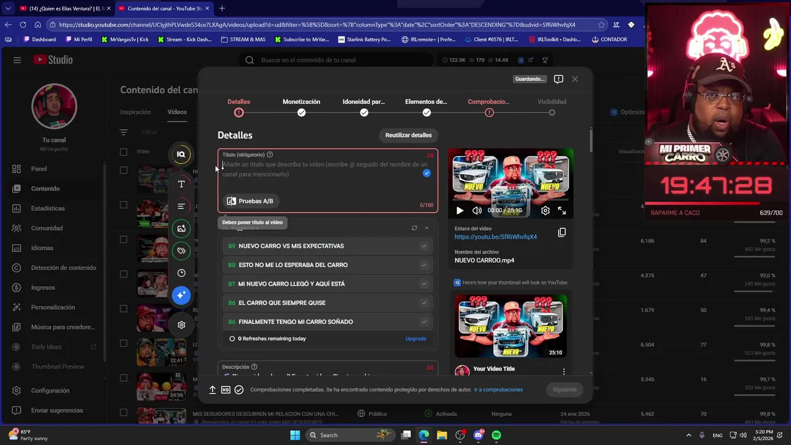Image resolution: width=791 pixels, height=445 pixels.
Task: Open the vidIQ toolbar settings gear
Action: coord(181,324)
